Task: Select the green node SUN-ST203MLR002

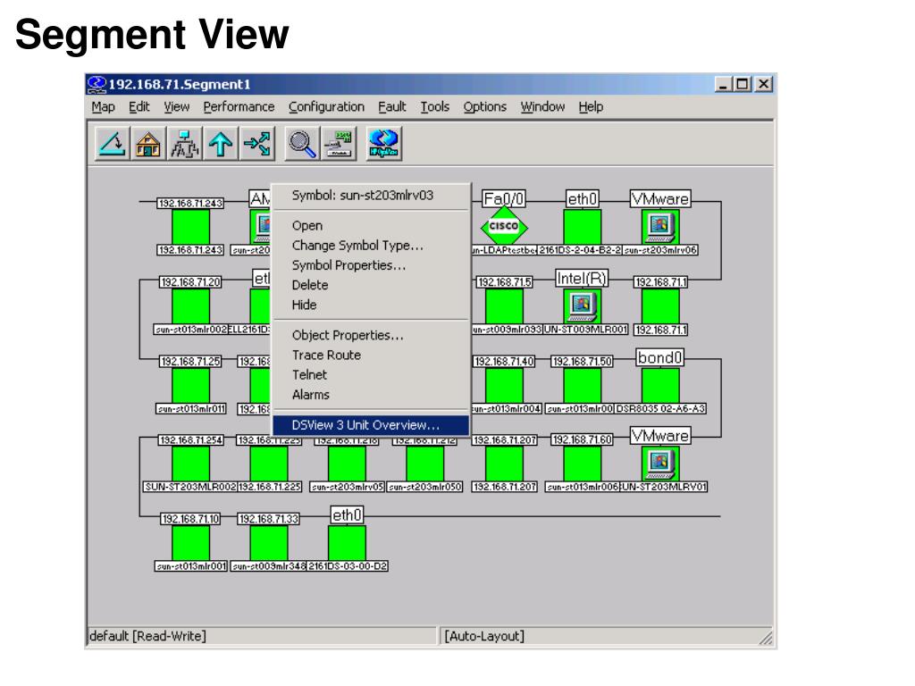Action: 190,464
